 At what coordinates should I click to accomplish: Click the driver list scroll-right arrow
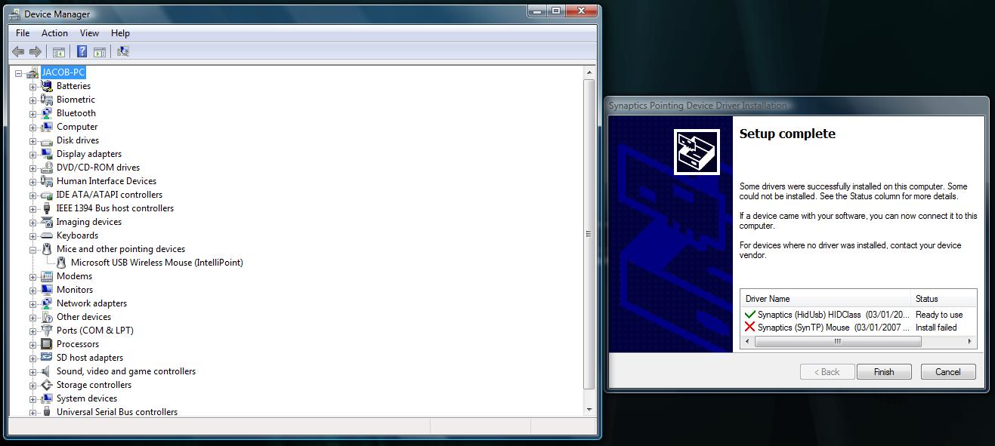pyautogui.click(x=970, y=342)
